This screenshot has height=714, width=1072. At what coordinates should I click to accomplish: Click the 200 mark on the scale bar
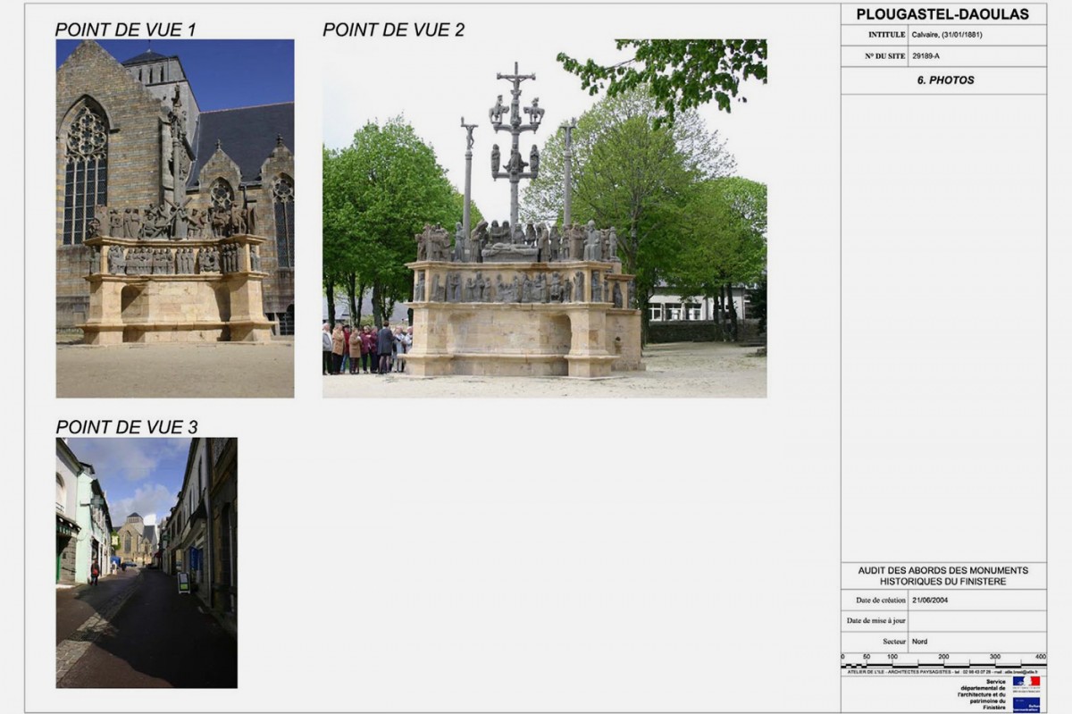[x=943, y=657]
